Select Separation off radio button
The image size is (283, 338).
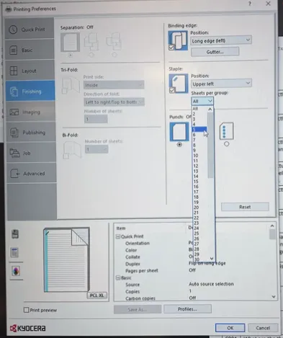pos(71,55)
